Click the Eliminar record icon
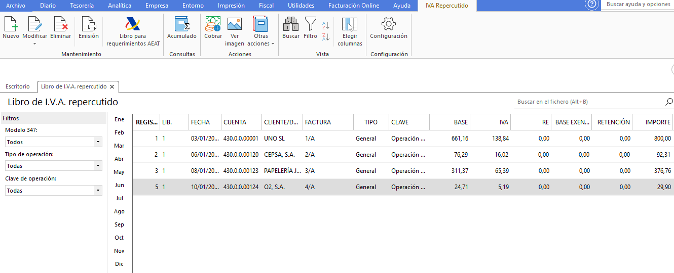Screen dimensions: 674x273 (61, 24)
